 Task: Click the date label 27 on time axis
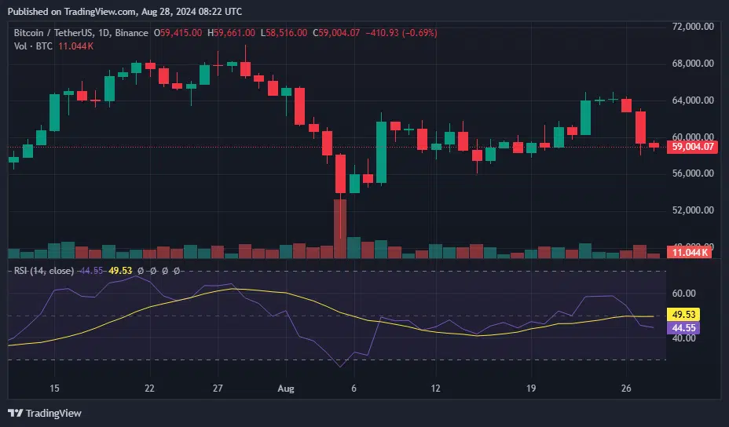tap(218, 389)
